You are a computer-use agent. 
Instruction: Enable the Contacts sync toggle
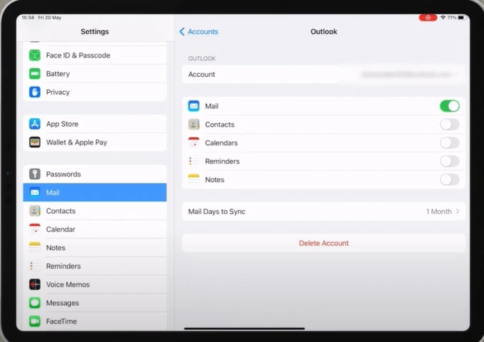point(450,124)
